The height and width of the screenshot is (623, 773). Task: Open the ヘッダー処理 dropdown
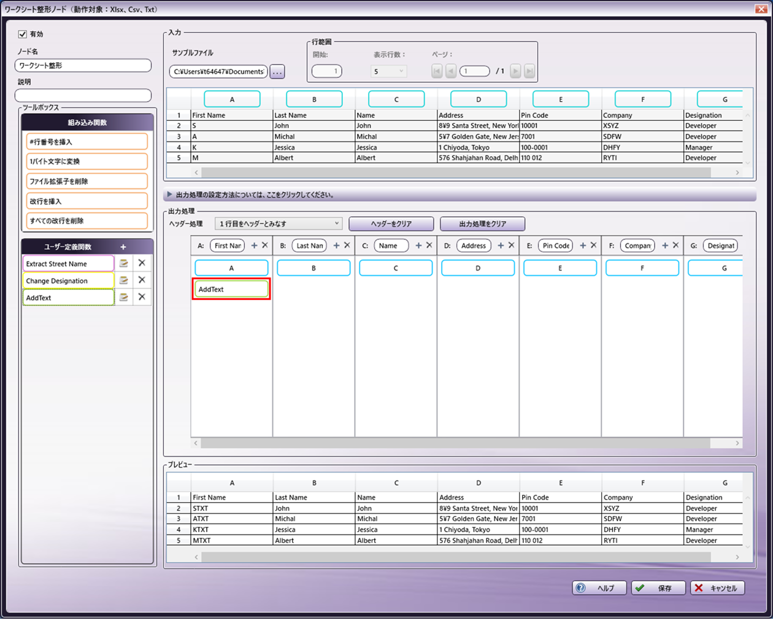(x=278, y=224)
